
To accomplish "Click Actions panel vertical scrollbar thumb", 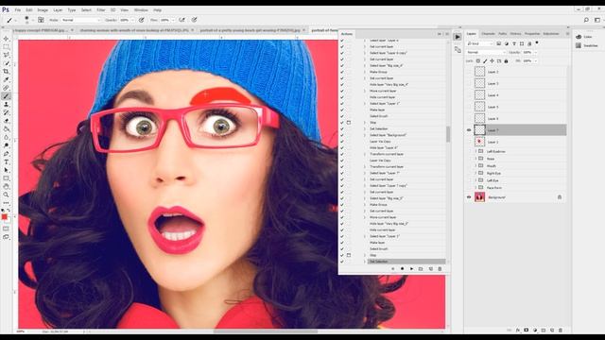I will pyautogui.click(x=448, y=134).
